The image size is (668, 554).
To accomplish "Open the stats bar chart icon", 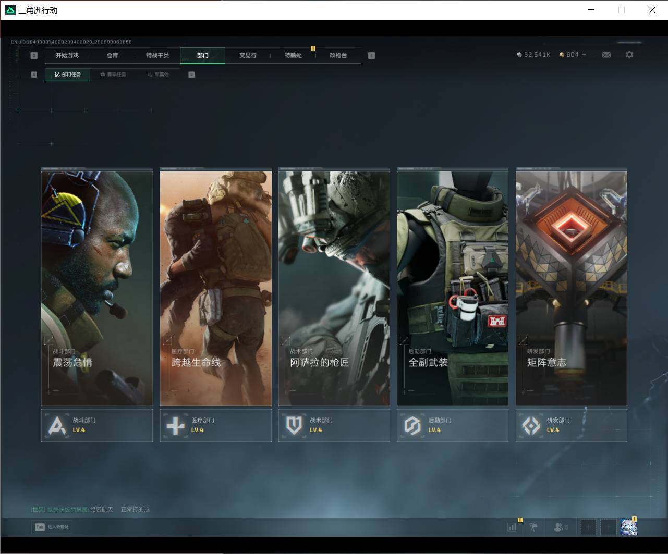I will [x=512, y=527].
